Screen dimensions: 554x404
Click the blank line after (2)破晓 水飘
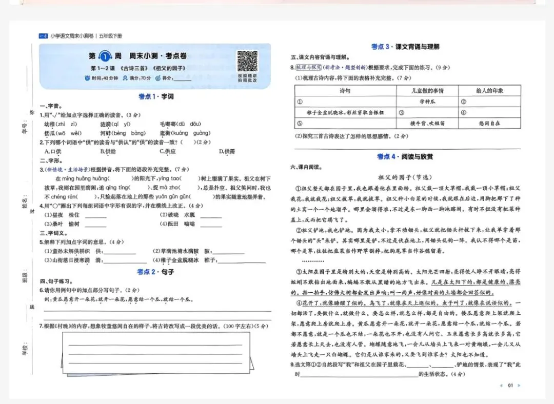pyautogui.click(x=211, y=216)
